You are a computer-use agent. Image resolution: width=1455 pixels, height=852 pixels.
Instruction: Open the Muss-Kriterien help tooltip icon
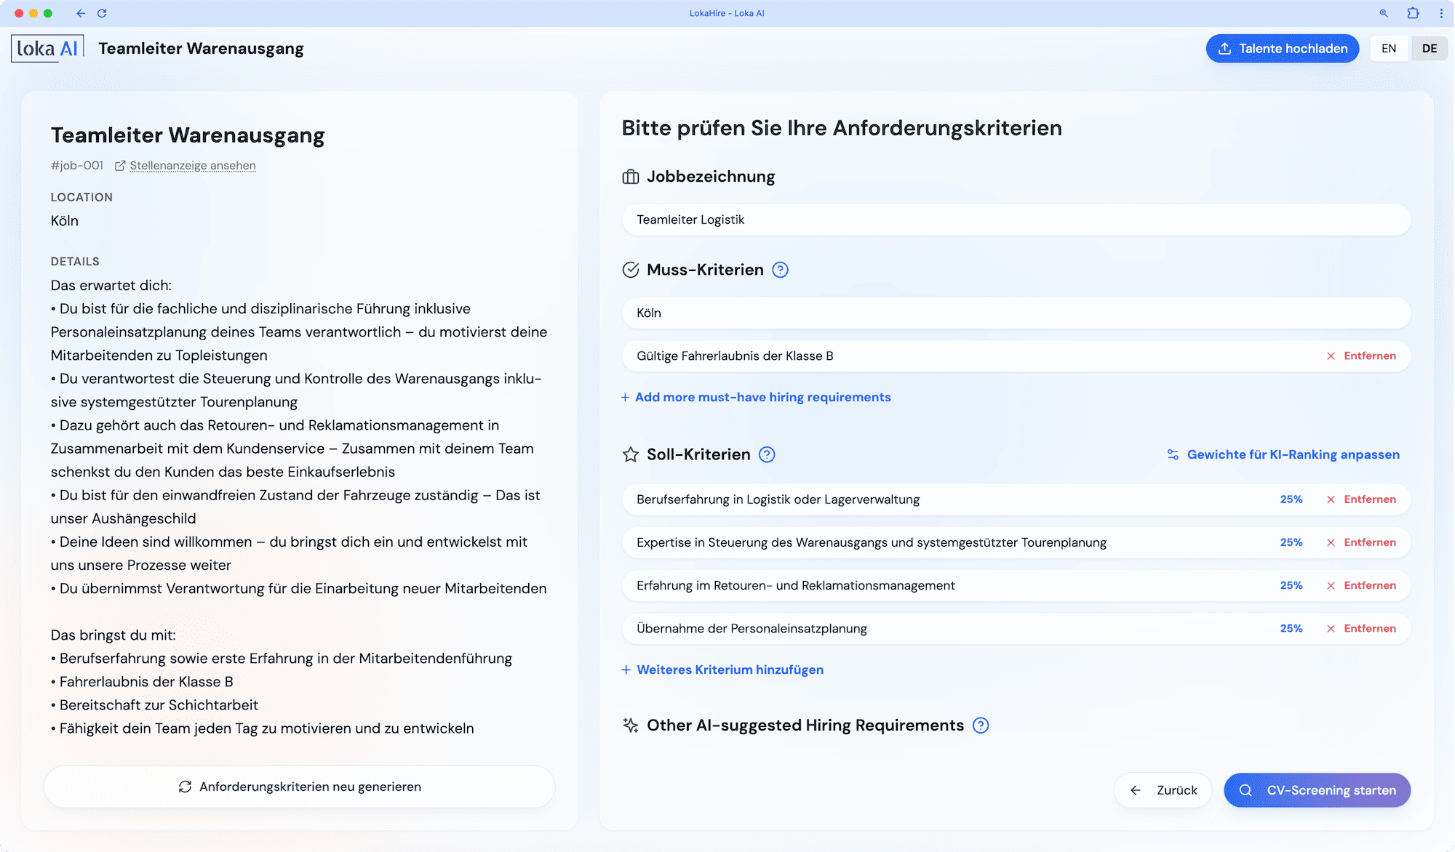[781, 270]
